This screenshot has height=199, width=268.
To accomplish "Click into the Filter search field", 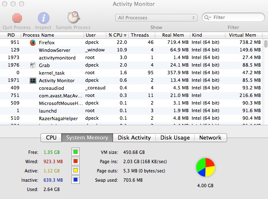I will click(x=233, y=17).
